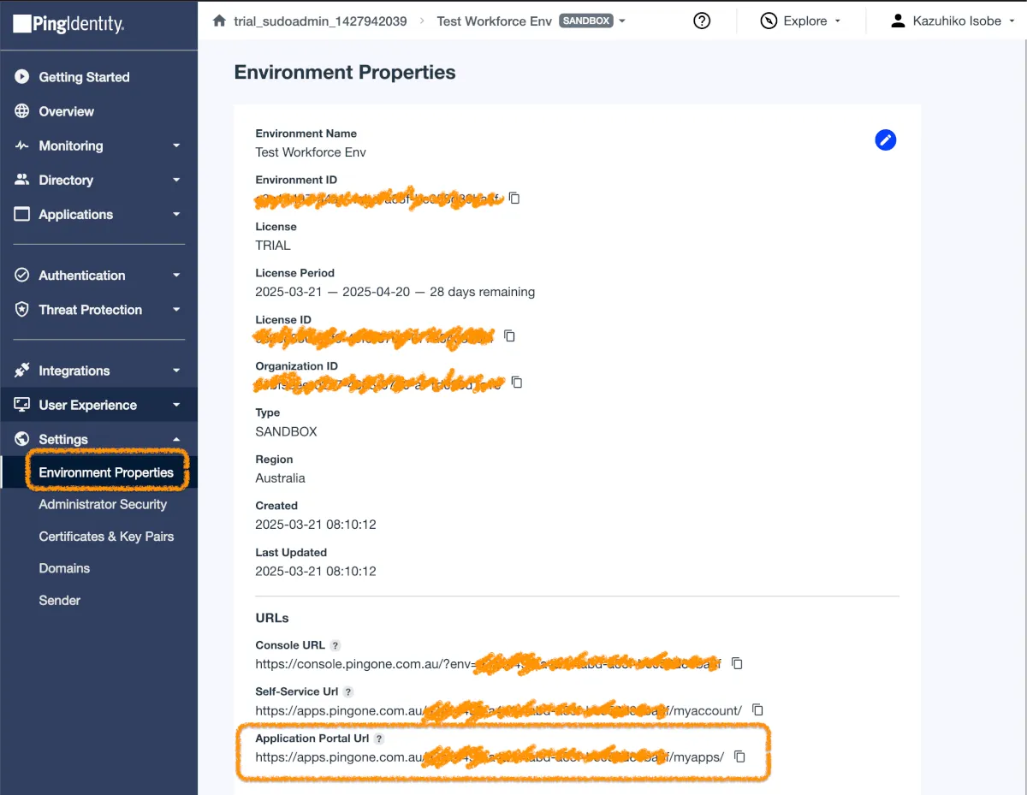Viewport: 1027px width, 795px height.
Task: Open the help question mark icon in header
Action: click(702, 21)
